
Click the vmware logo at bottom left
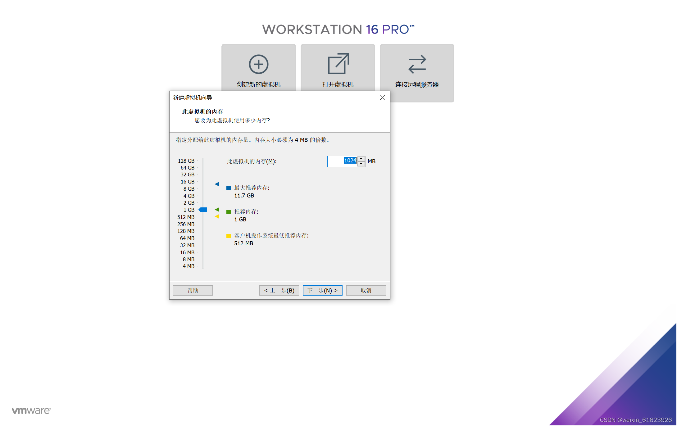(x=31, y=410)
